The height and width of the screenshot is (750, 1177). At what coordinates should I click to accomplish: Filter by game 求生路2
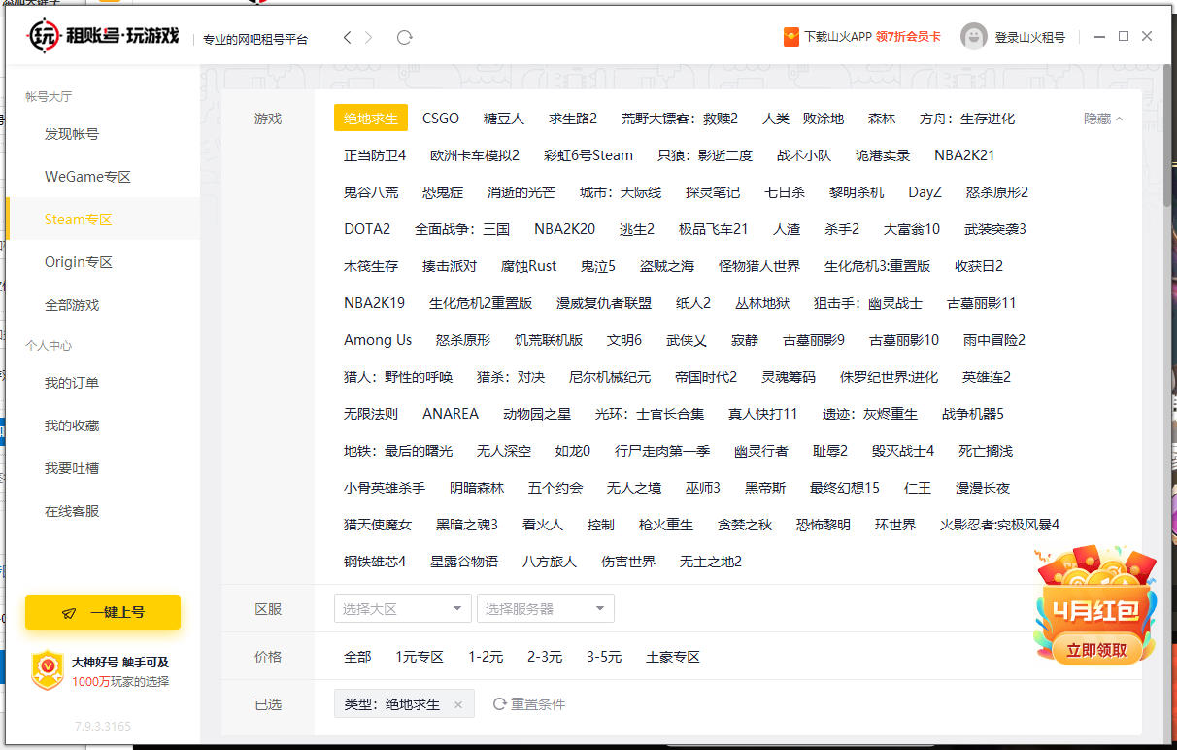[x=573, y=119]
